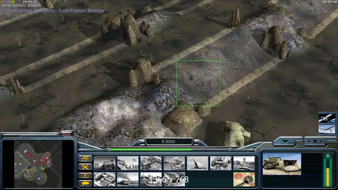Viewport: 338px width, 190px height.
Task: Open communicator chat bubble button
Action: click(85, 183)
